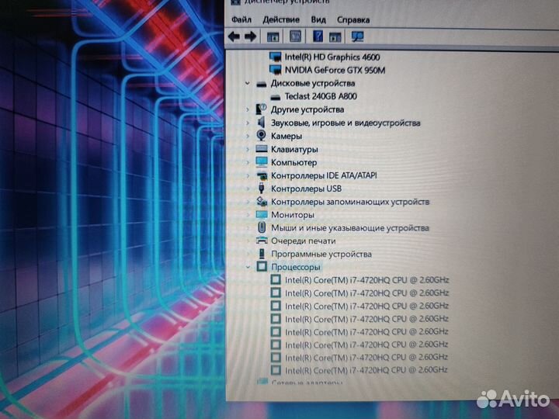559x419 pixels.
Task: Select the Компьютер tree label
Action: tap(293, 162)
